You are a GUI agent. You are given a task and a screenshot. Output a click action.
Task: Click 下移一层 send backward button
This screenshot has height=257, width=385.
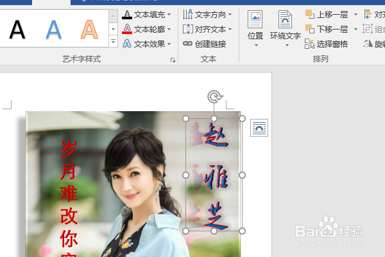327,30
